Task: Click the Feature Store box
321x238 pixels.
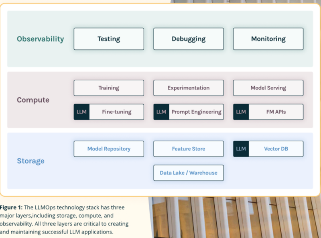Action: [189, 148]
